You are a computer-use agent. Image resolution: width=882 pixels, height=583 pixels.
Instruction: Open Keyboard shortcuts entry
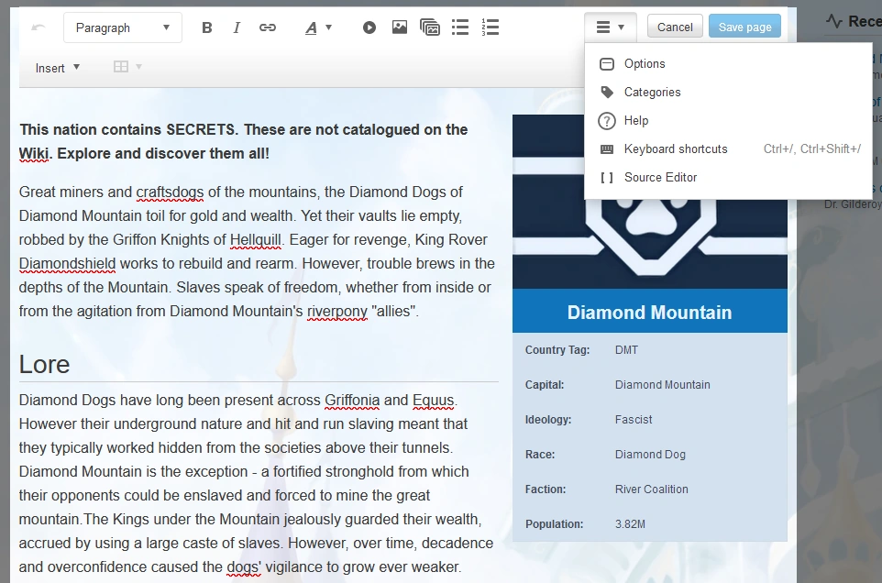tap(729, 149)
